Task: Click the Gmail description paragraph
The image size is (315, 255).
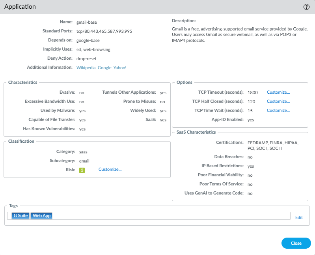Action: click(240, 35)
